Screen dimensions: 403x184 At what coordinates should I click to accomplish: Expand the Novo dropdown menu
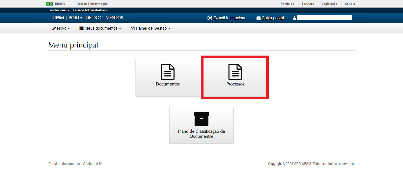pyautogui.click(x=61, y=28)
